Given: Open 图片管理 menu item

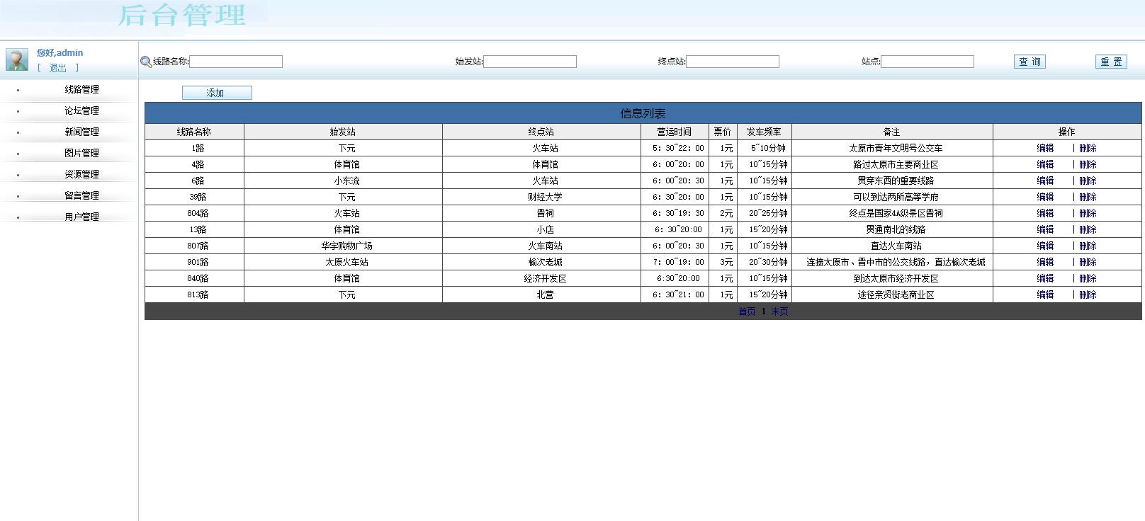Looking at the screenshot, I should point(81,153).
